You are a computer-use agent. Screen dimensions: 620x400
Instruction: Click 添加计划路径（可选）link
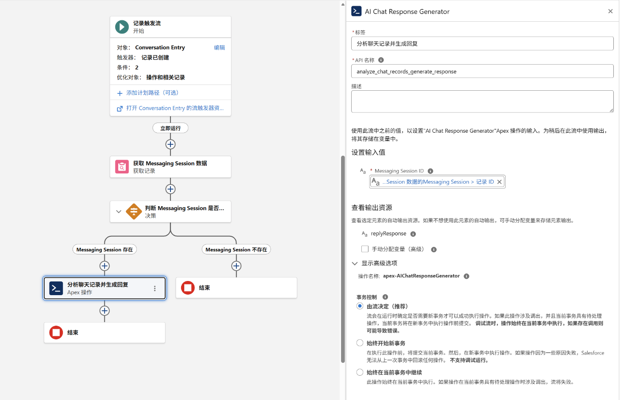click(152, 93)
